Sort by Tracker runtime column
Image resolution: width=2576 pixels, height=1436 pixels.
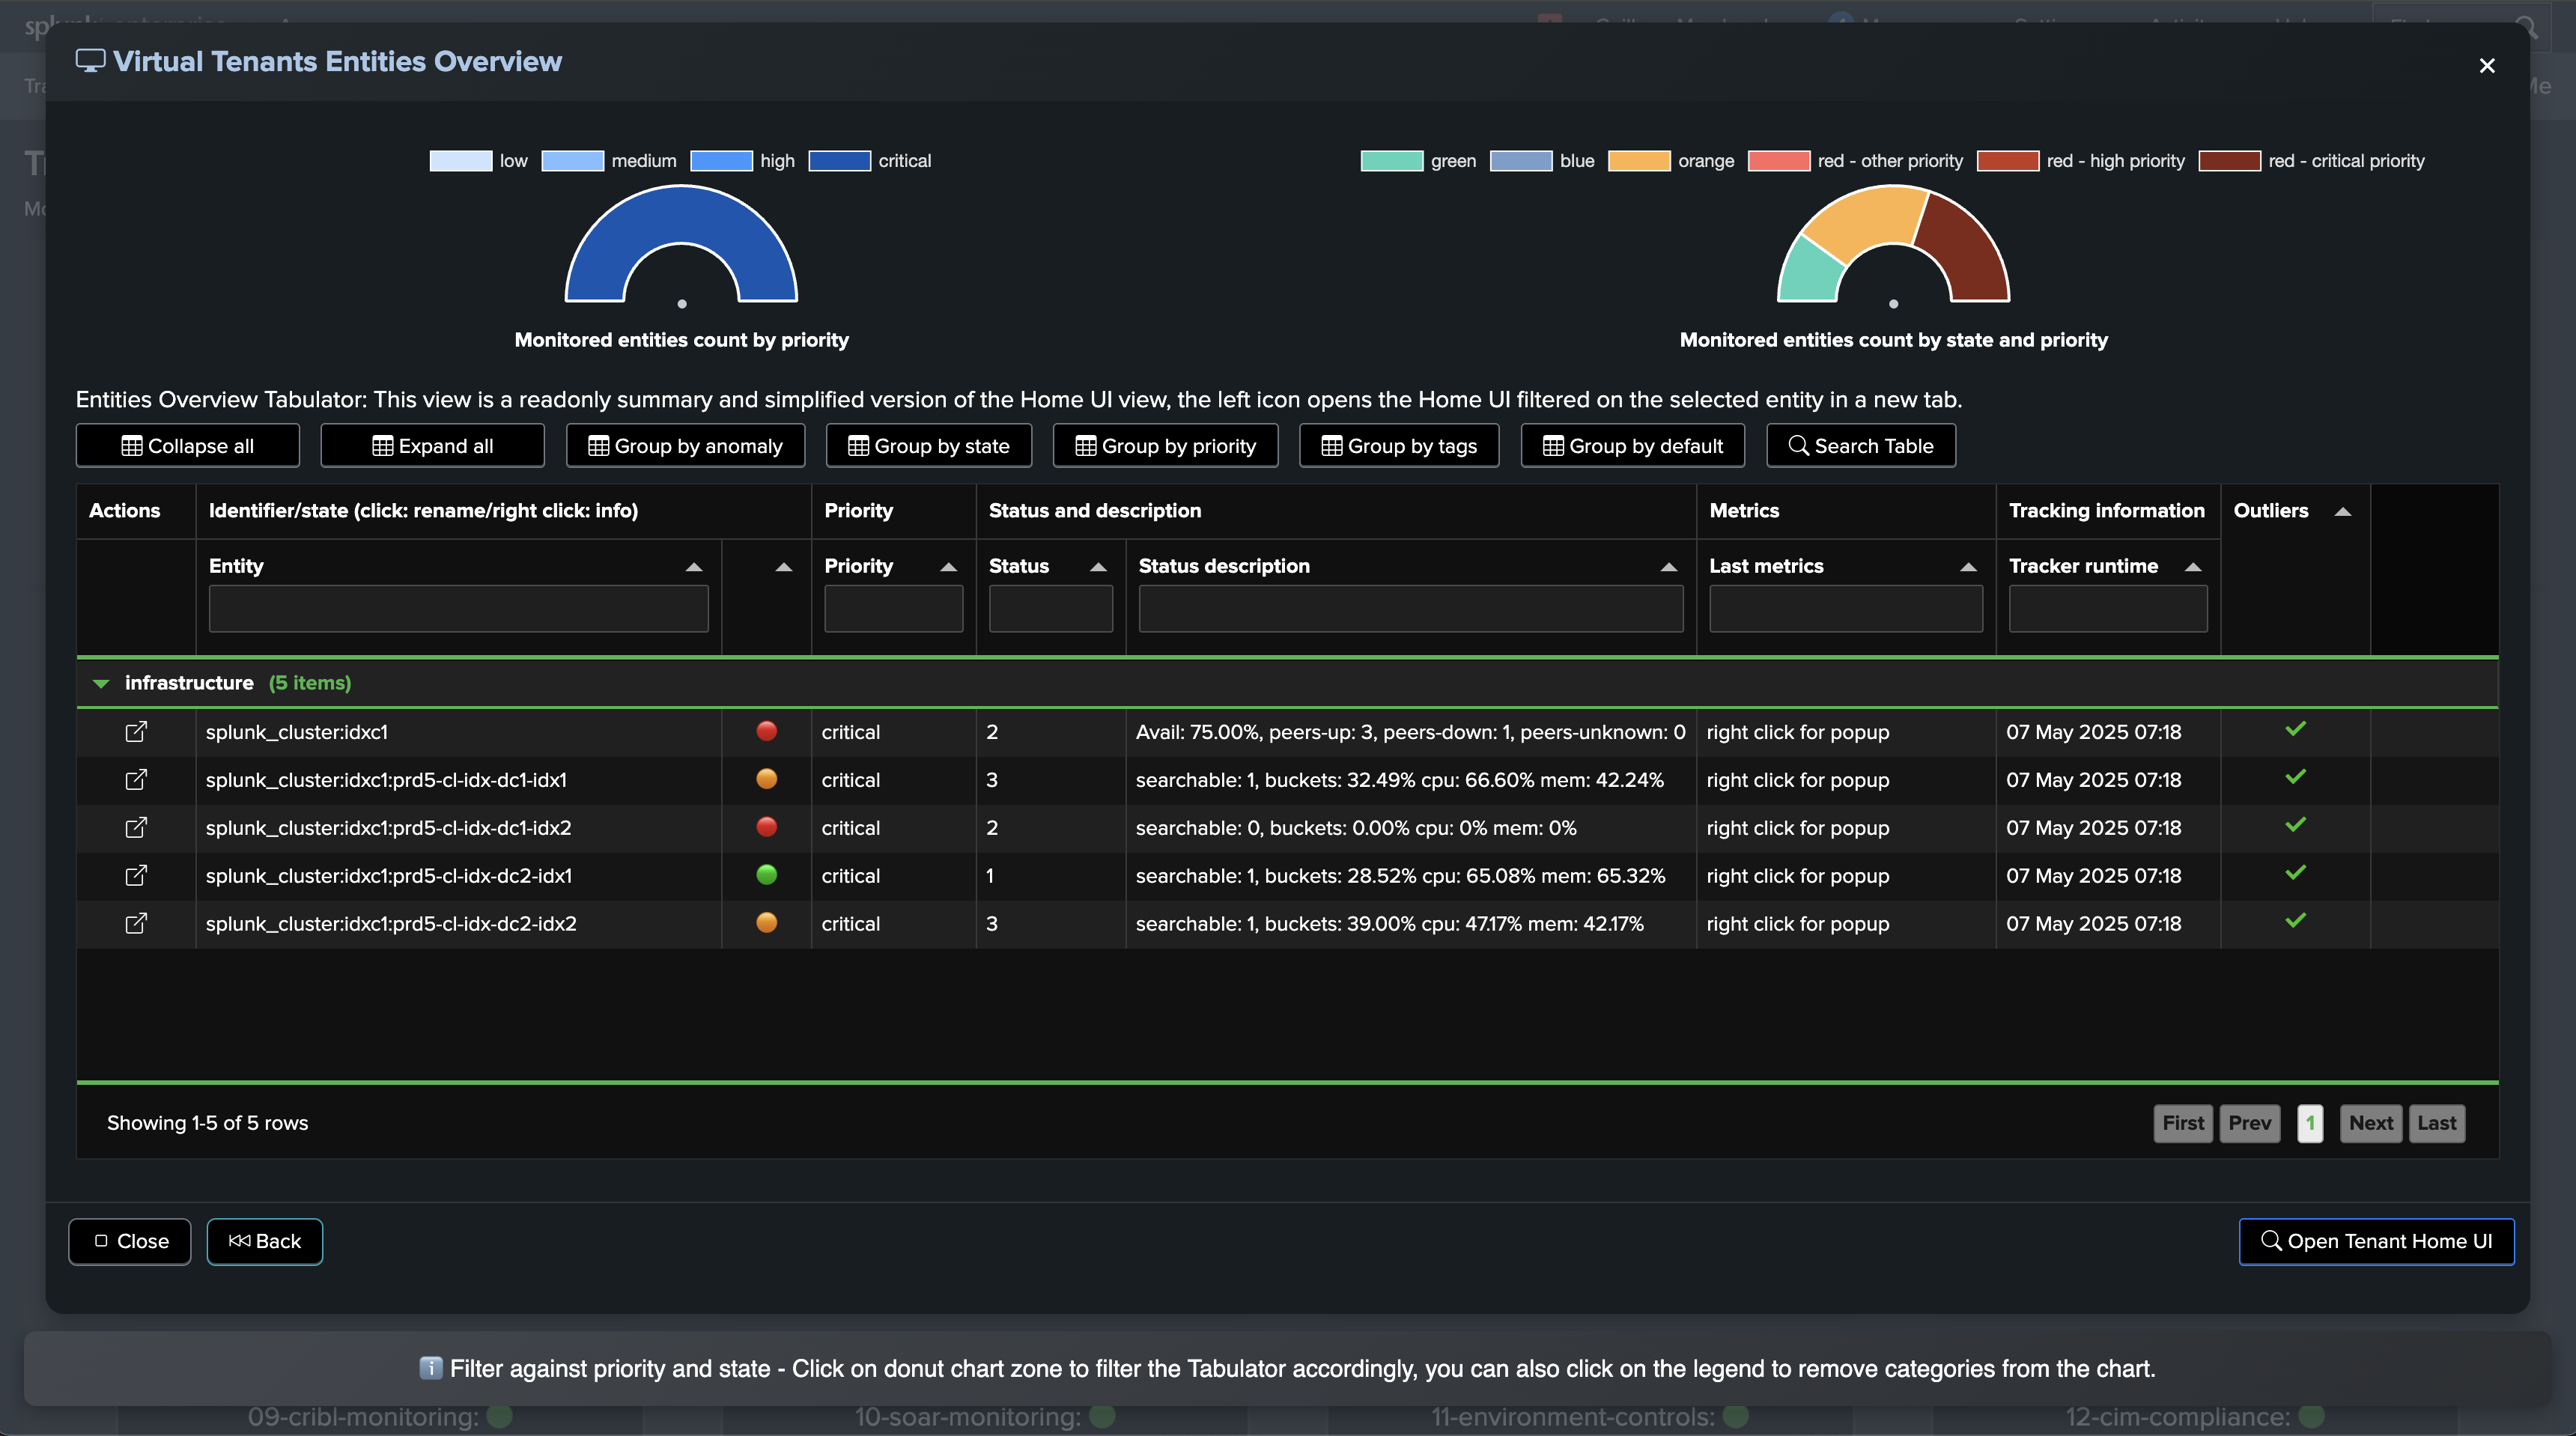[2193, 567]
